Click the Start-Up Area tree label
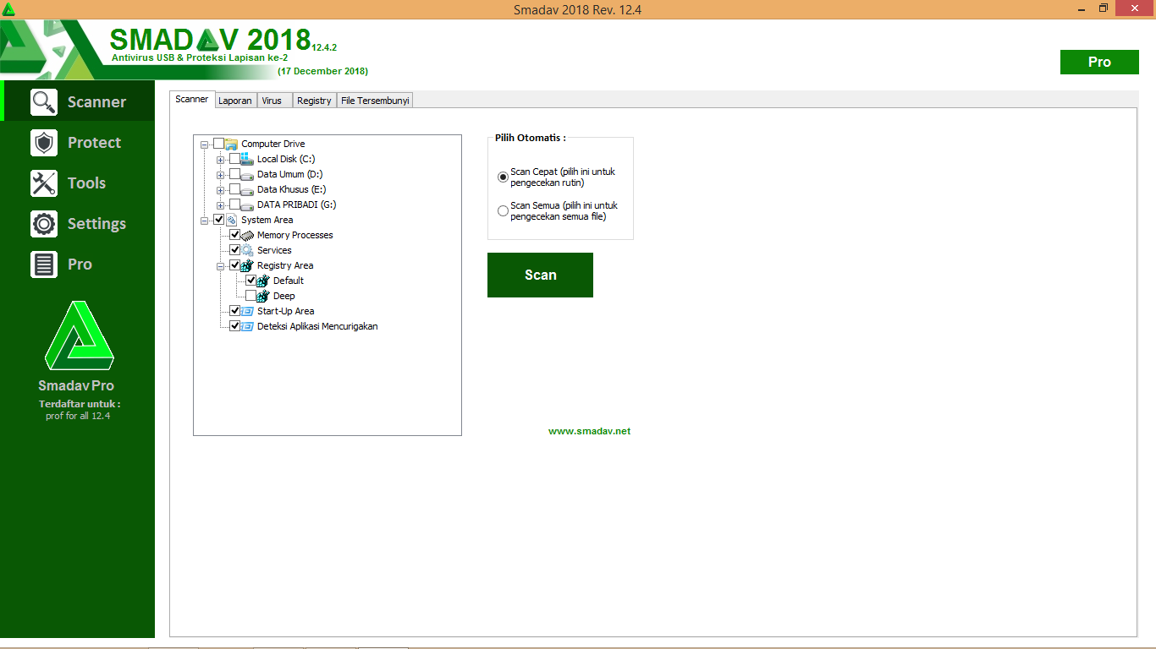This screenshot has height=649, width=1156. click(286, 311)
